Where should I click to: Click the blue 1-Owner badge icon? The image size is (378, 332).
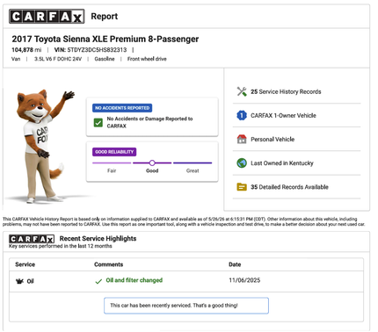pyautogui.click(x=242, y=115)
